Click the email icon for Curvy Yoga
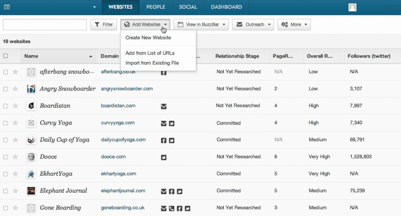Screen dimensions: 401x216 164,123
